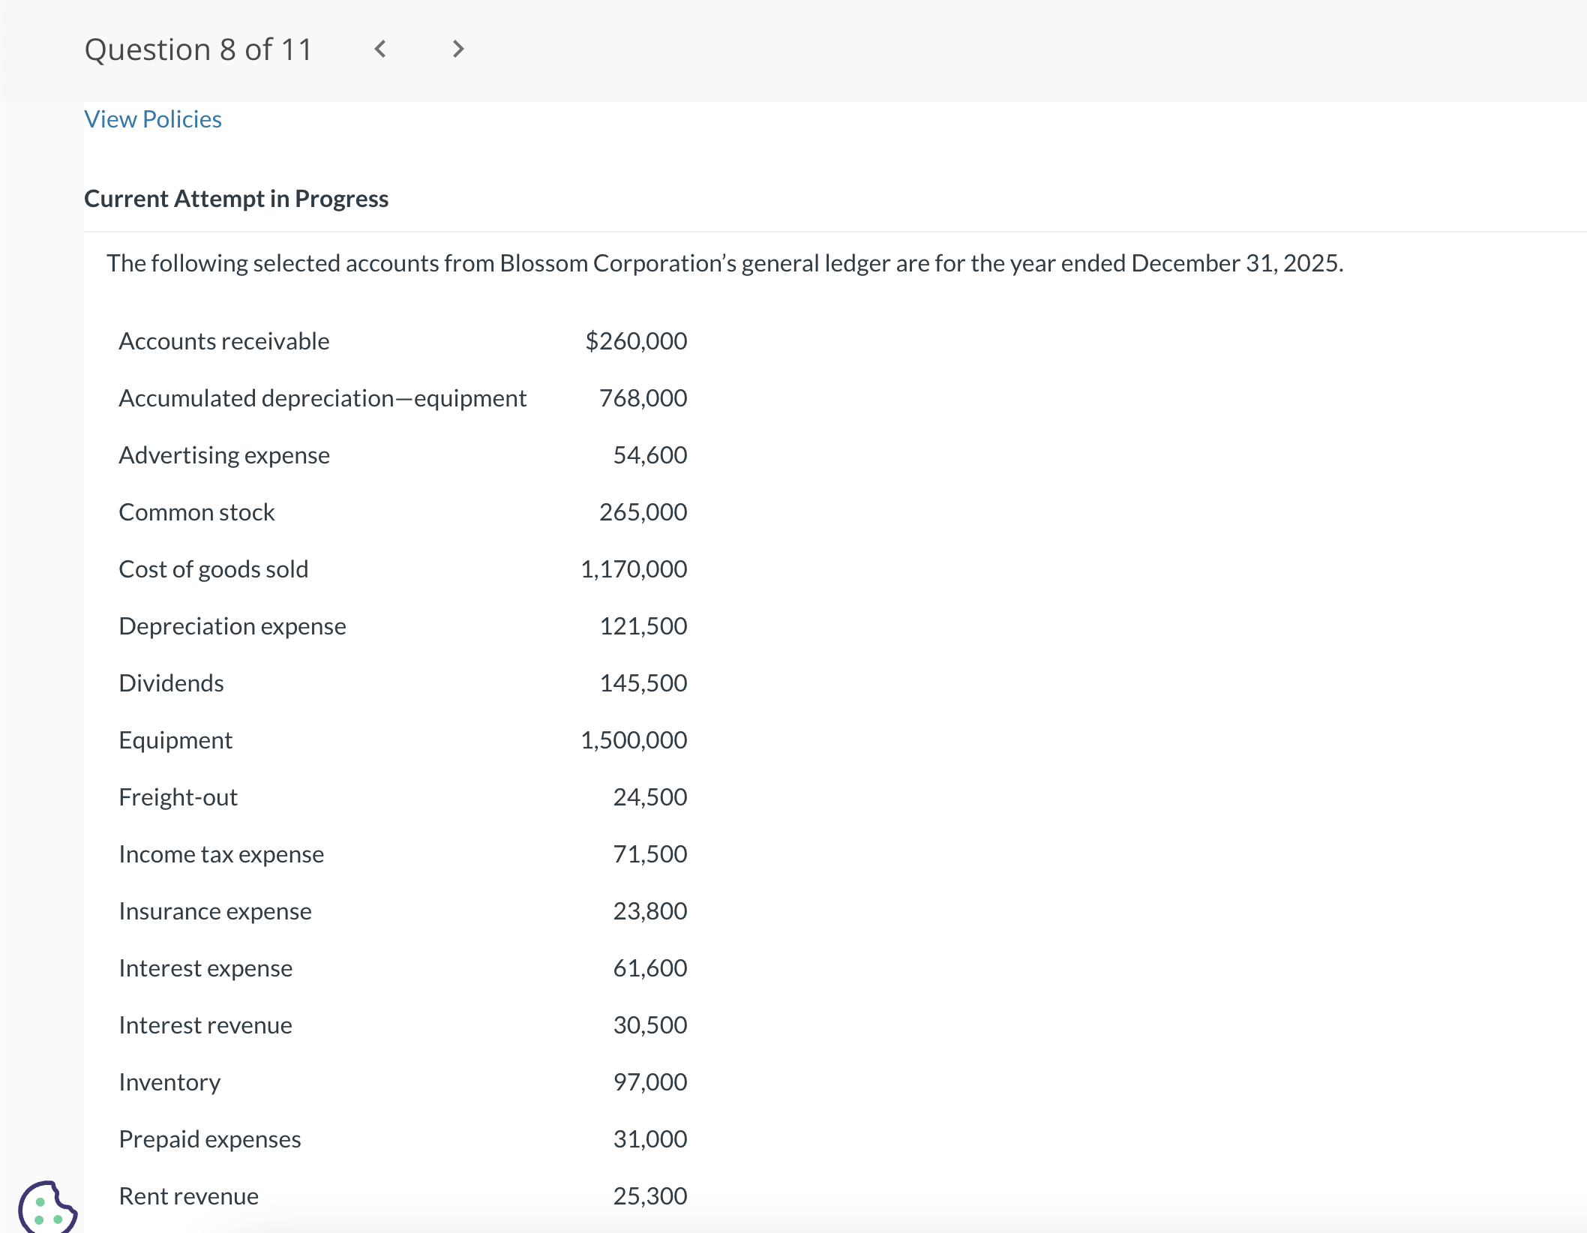Click the Question 8 of 11 heading

tap(198, 49)
